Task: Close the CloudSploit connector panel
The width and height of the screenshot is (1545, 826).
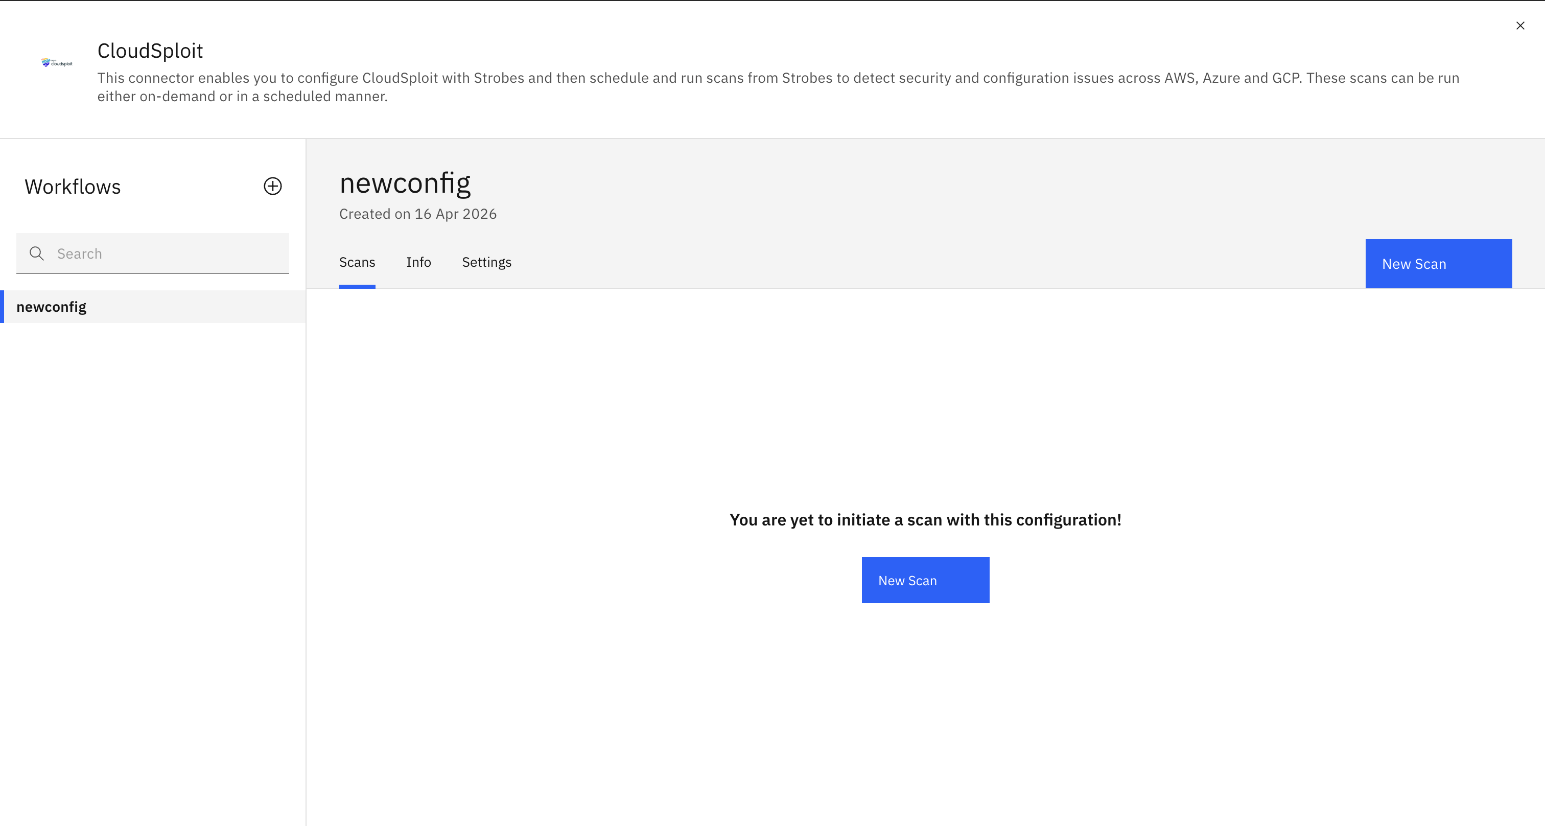Action: (1520, 26)
